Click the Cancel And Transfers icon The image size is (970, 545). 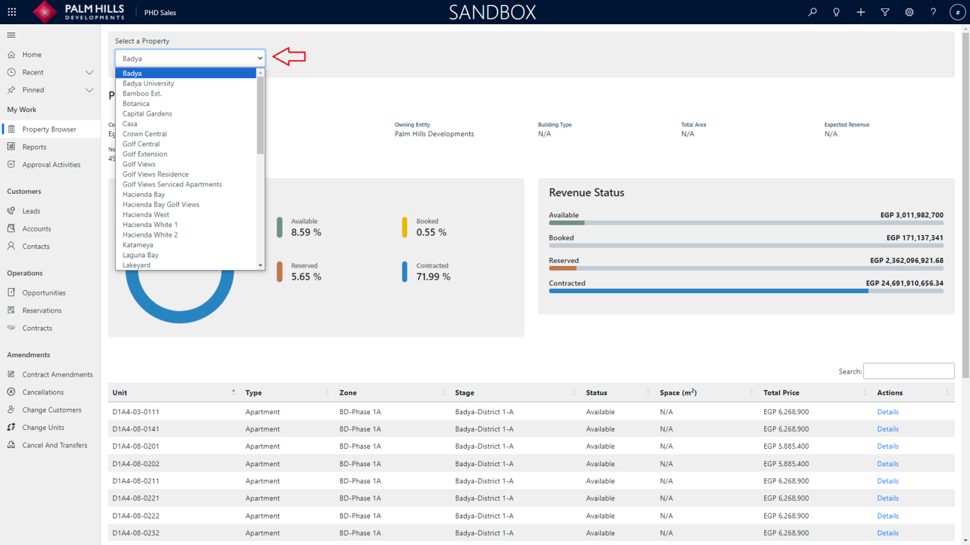(x=11, y=445)
